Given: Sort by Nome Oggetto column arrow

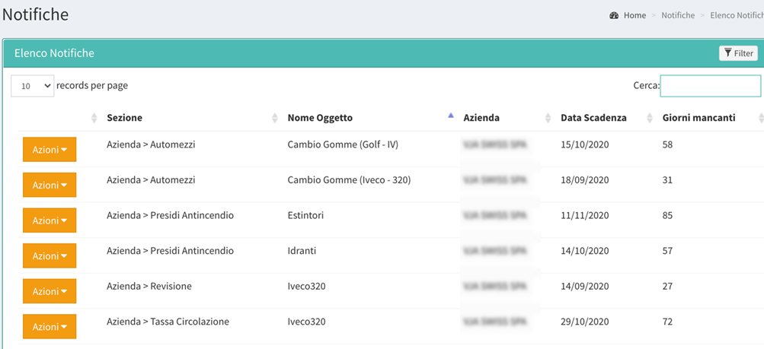Looking at the screenshot, I should tap(451, 116).
